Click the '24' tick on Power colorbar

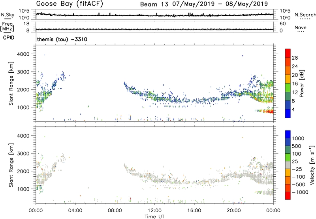click(295, 66)
